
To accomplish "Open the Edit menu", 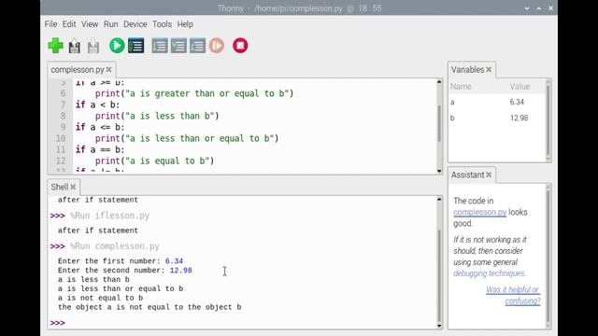I will coord(69,24).
